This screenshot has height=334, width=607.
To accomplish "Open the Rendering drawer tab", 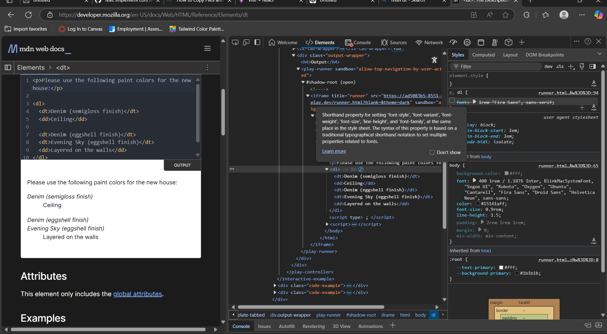I will [x=313, y=326].
